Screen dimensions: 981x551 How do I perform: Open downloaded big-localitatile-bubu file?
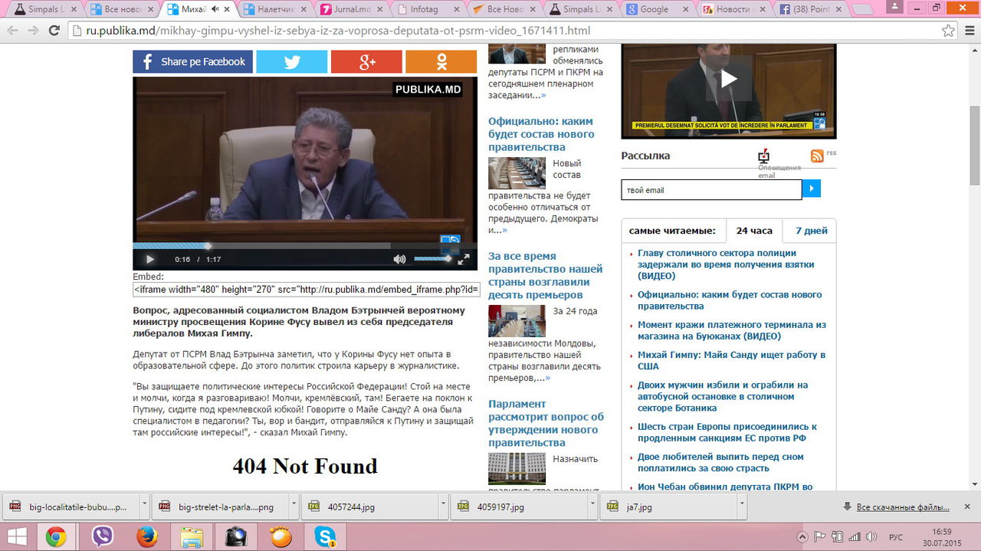pyautogui.click(x=69, y=507)
